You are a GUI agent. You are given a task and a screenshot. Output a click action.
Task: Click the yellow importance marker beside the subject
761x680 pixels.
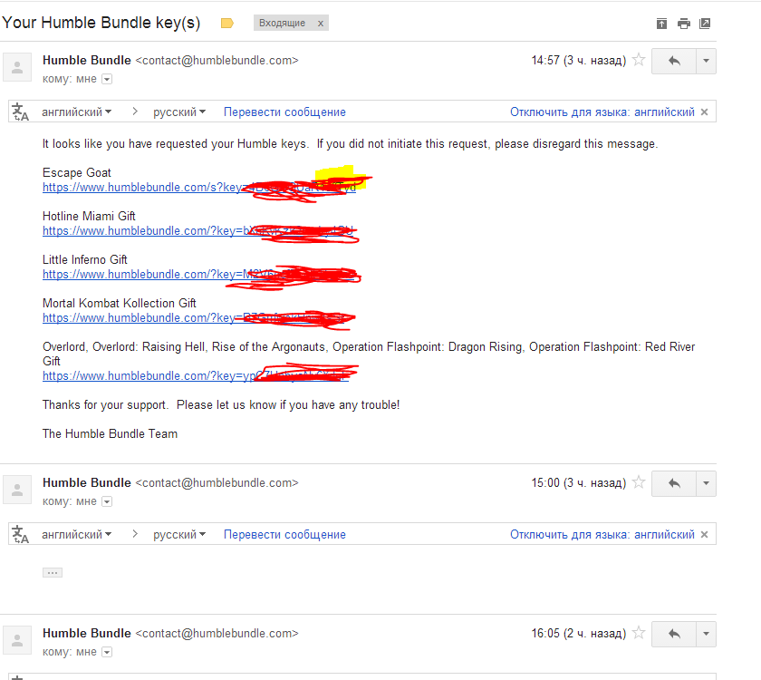pyautogui.click(x=227, y=24)
